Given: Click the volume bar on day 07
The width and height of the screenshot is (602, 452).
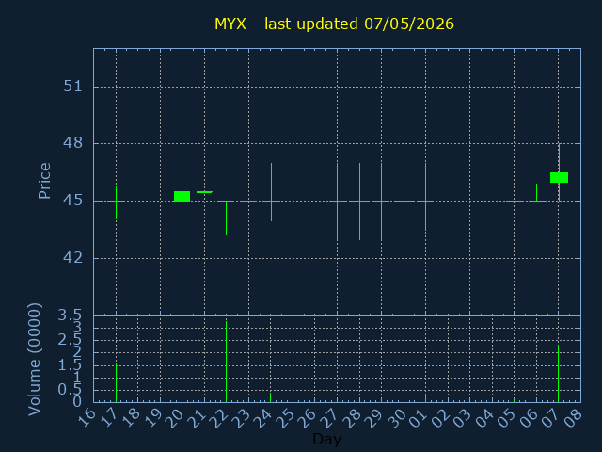Looking at the screenshot, I should [x=558, y=373].
